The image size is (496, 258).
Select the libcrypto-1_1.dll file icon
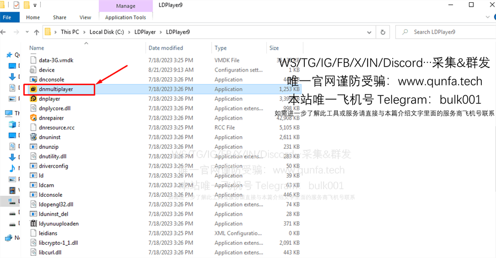(x=33, y=243)
